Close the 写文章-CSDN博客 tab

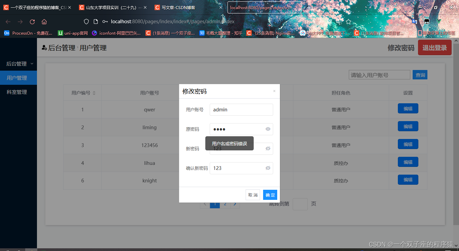point(221,7)
